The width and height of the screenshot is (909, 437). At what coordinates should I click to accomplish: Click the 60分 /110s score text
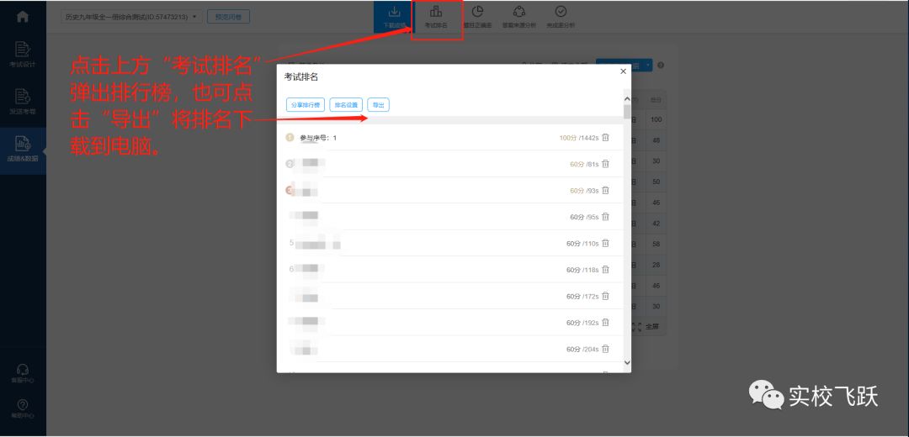click(582, 244)
